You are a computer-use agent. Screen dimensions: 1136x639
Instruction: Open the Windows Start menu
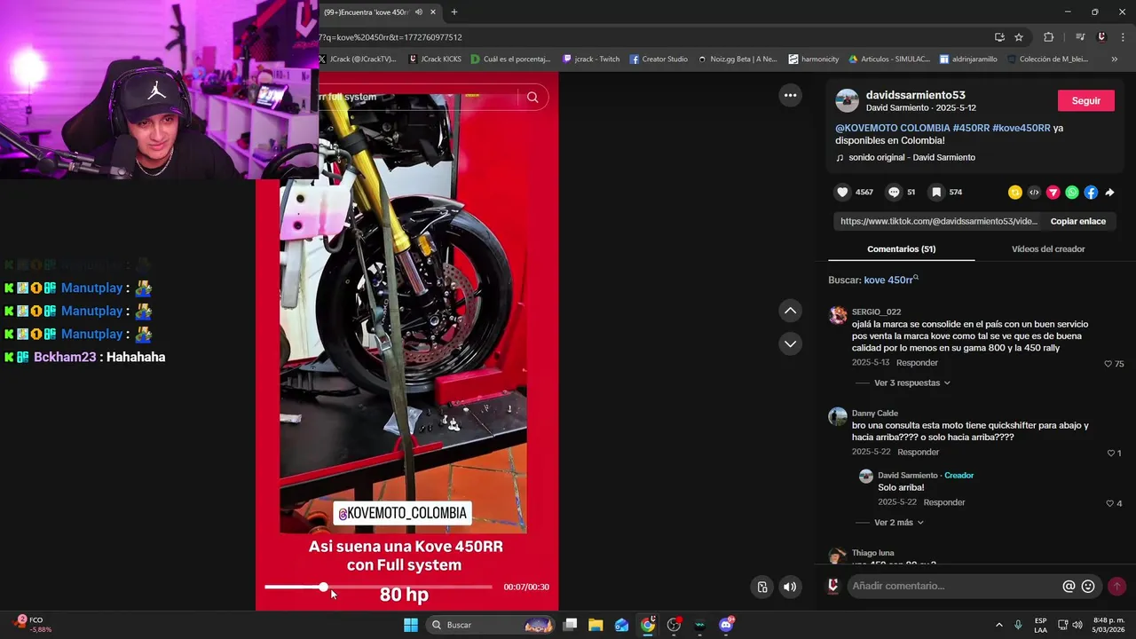[411, 625]
